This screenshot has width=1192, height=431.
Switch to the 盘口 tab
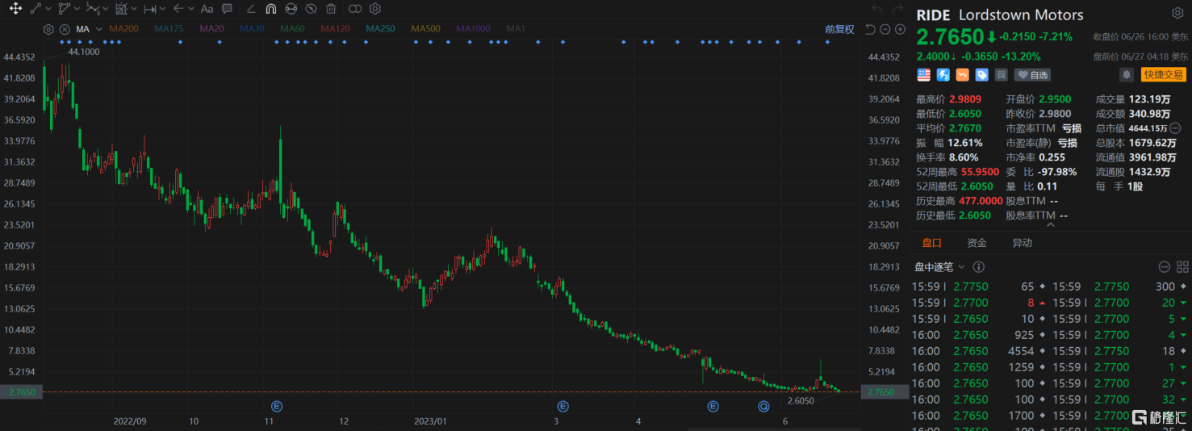pyautogui.click(x=932, y=243)
